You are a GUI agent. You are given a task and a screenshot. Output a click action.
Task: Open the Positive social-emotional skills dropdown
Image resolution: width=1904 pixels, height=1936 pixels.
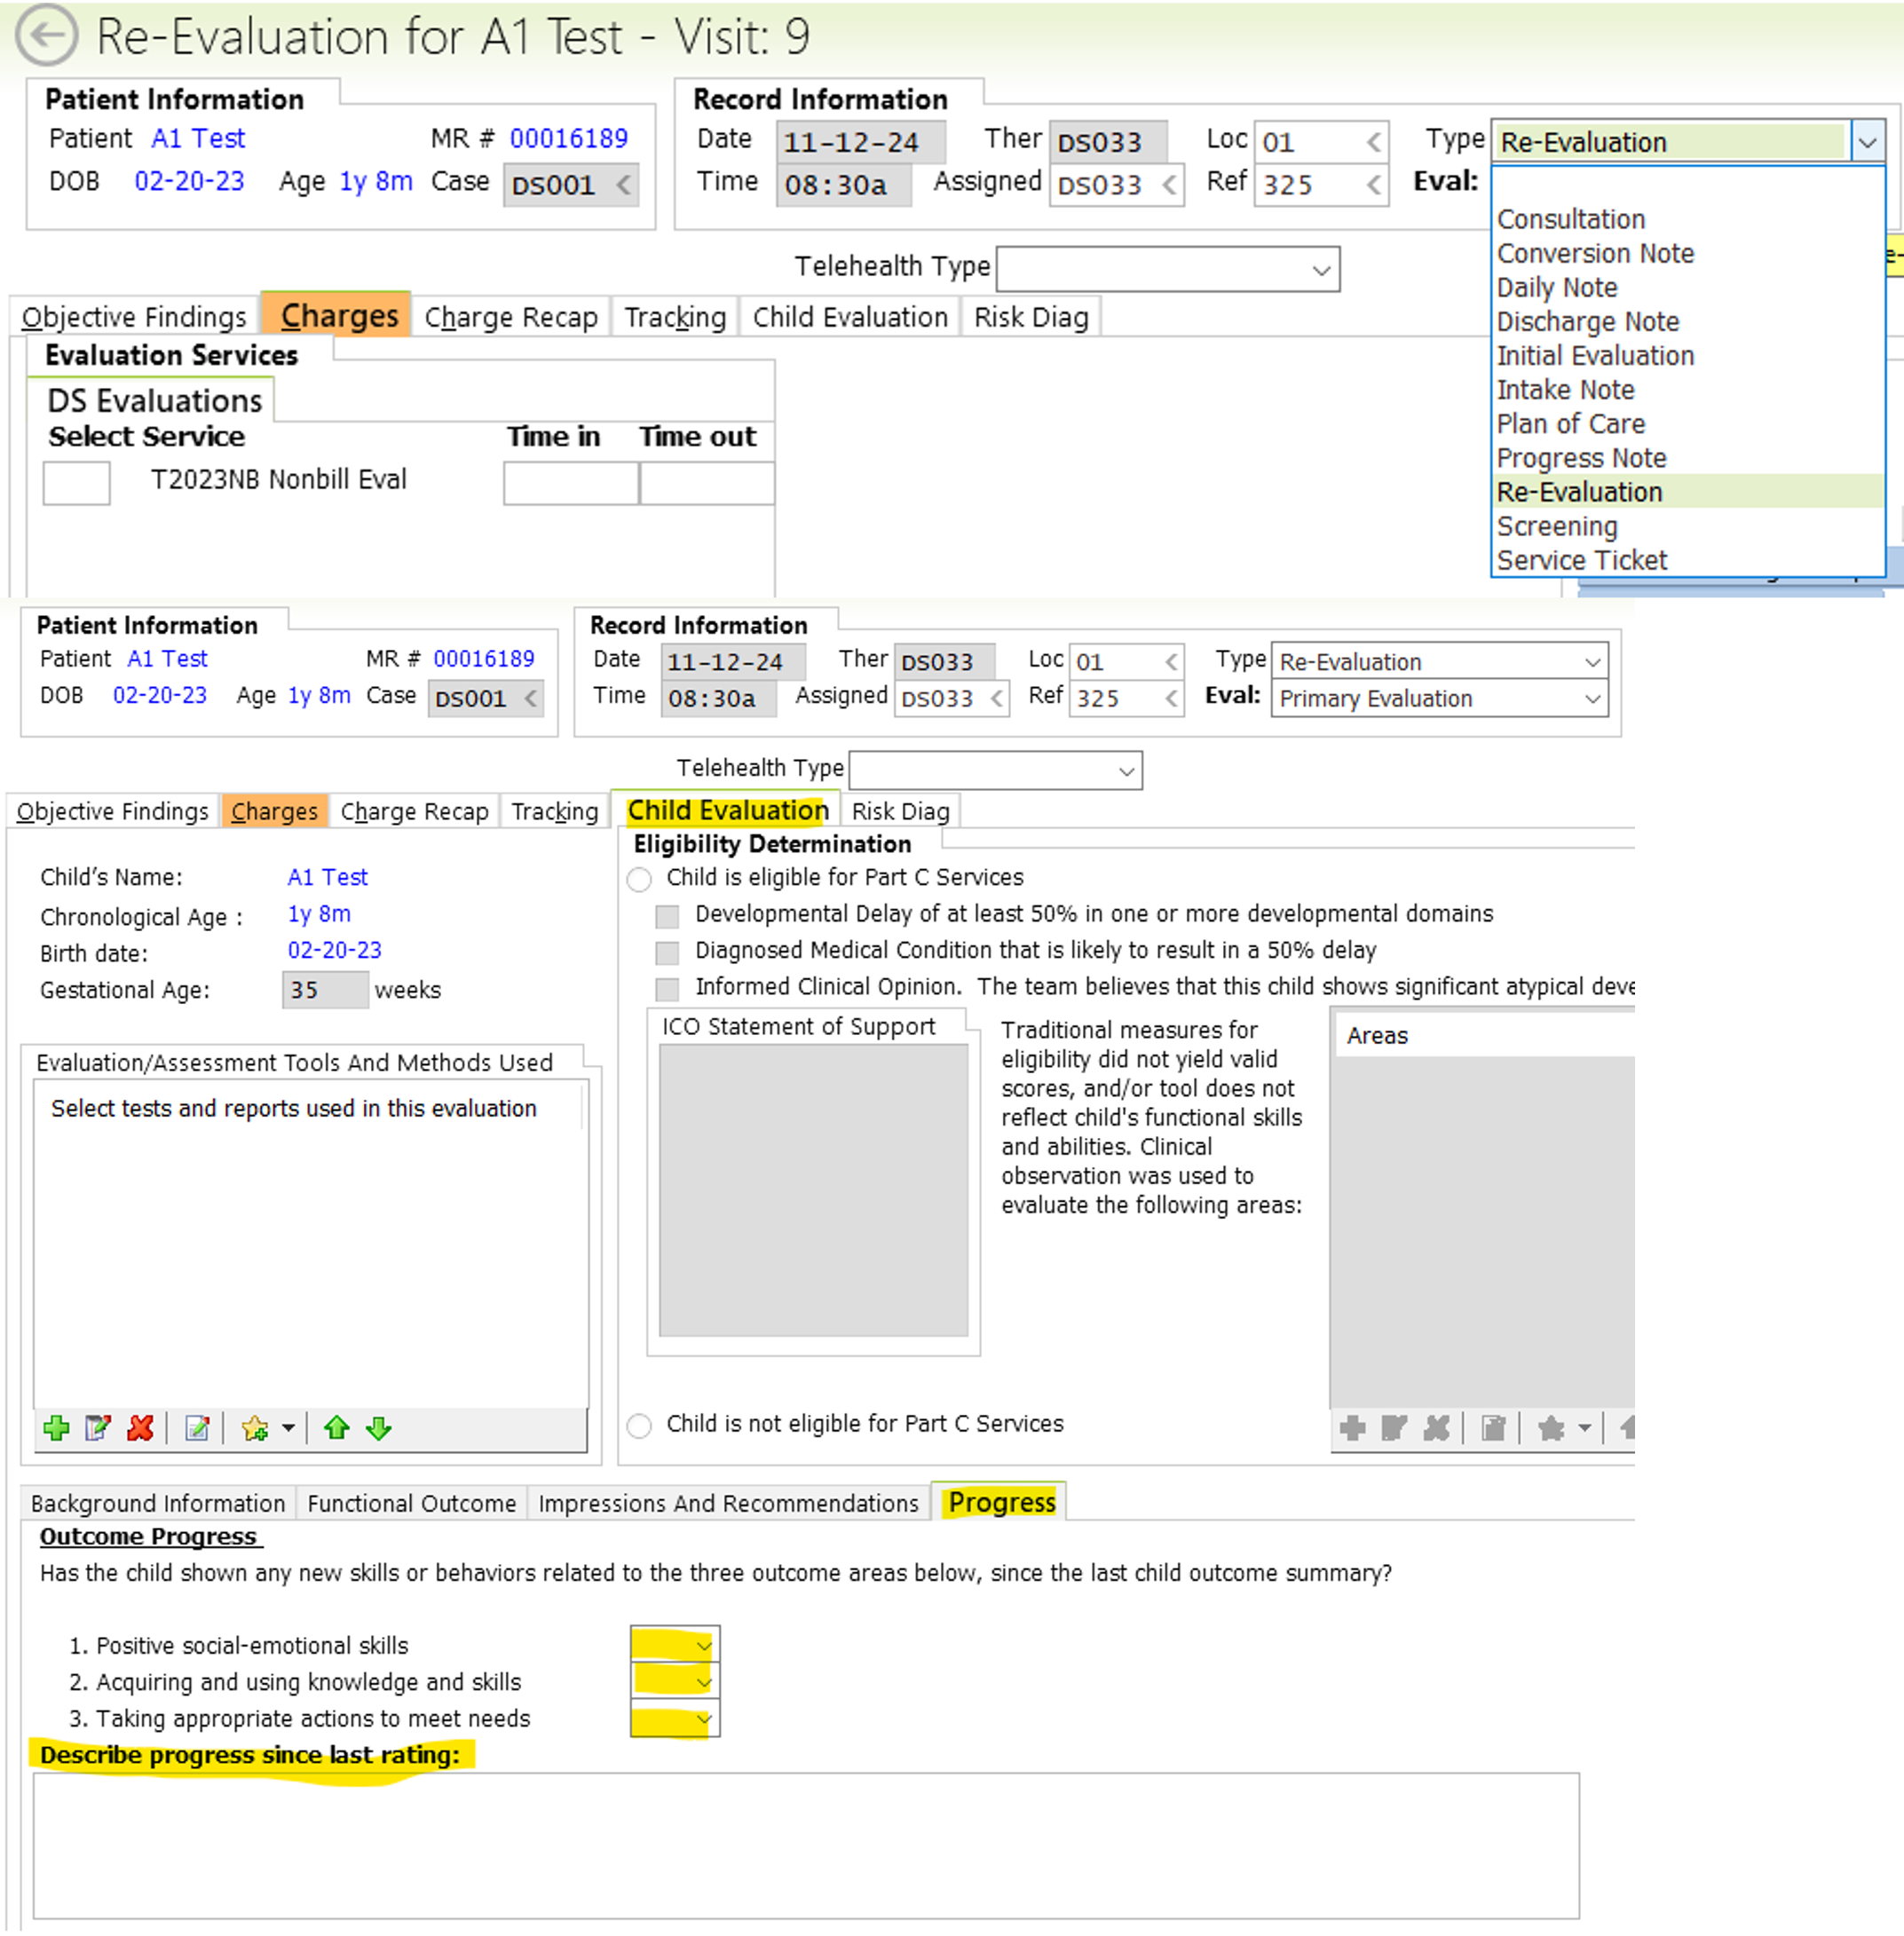(703, 1645)
